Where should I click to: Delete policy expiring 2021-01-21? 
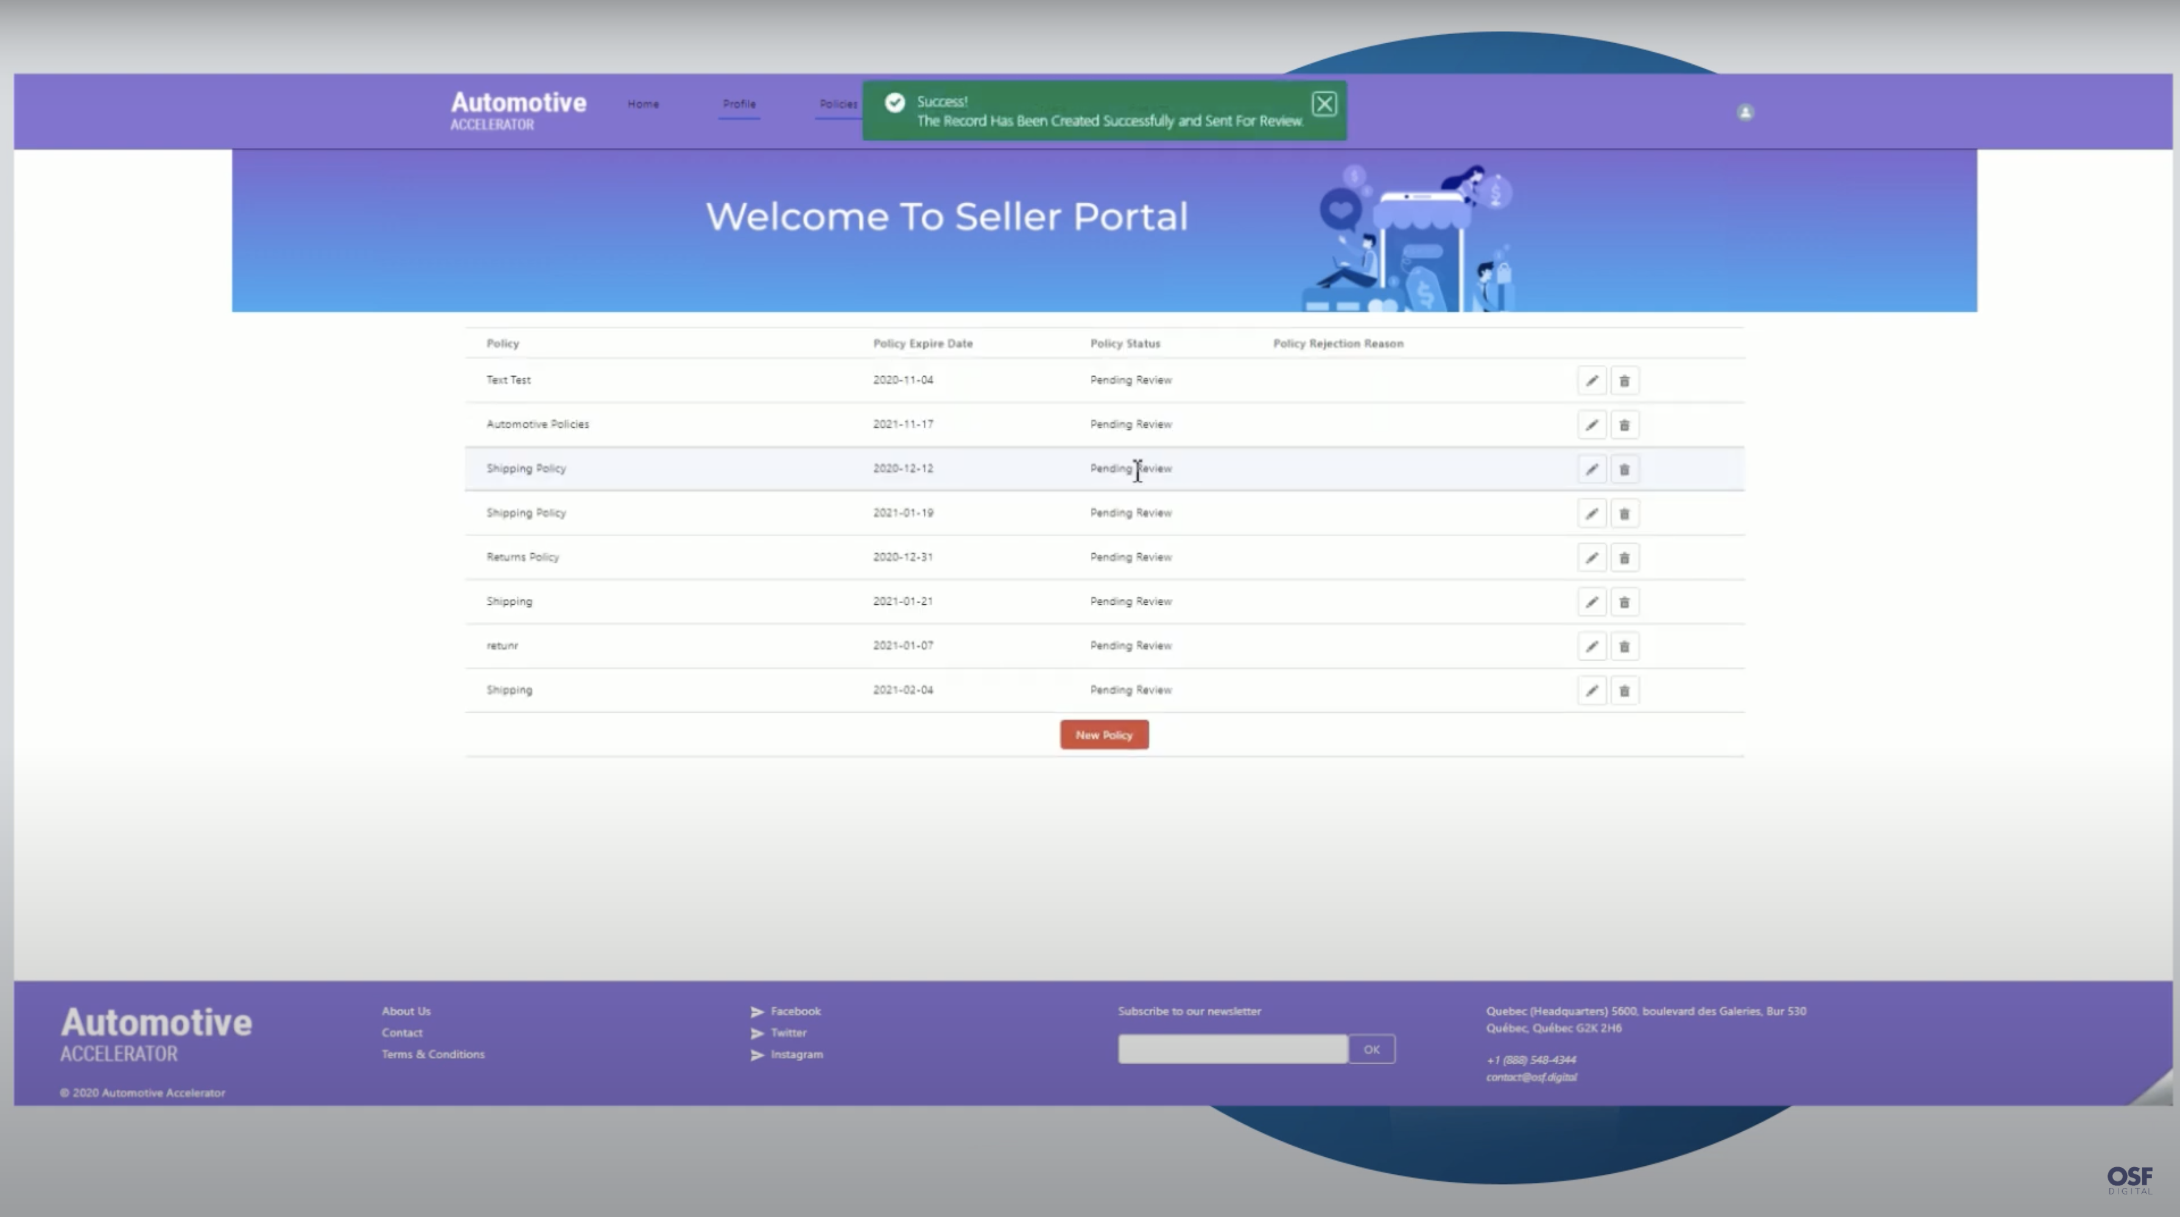(x=1624, y=602)
